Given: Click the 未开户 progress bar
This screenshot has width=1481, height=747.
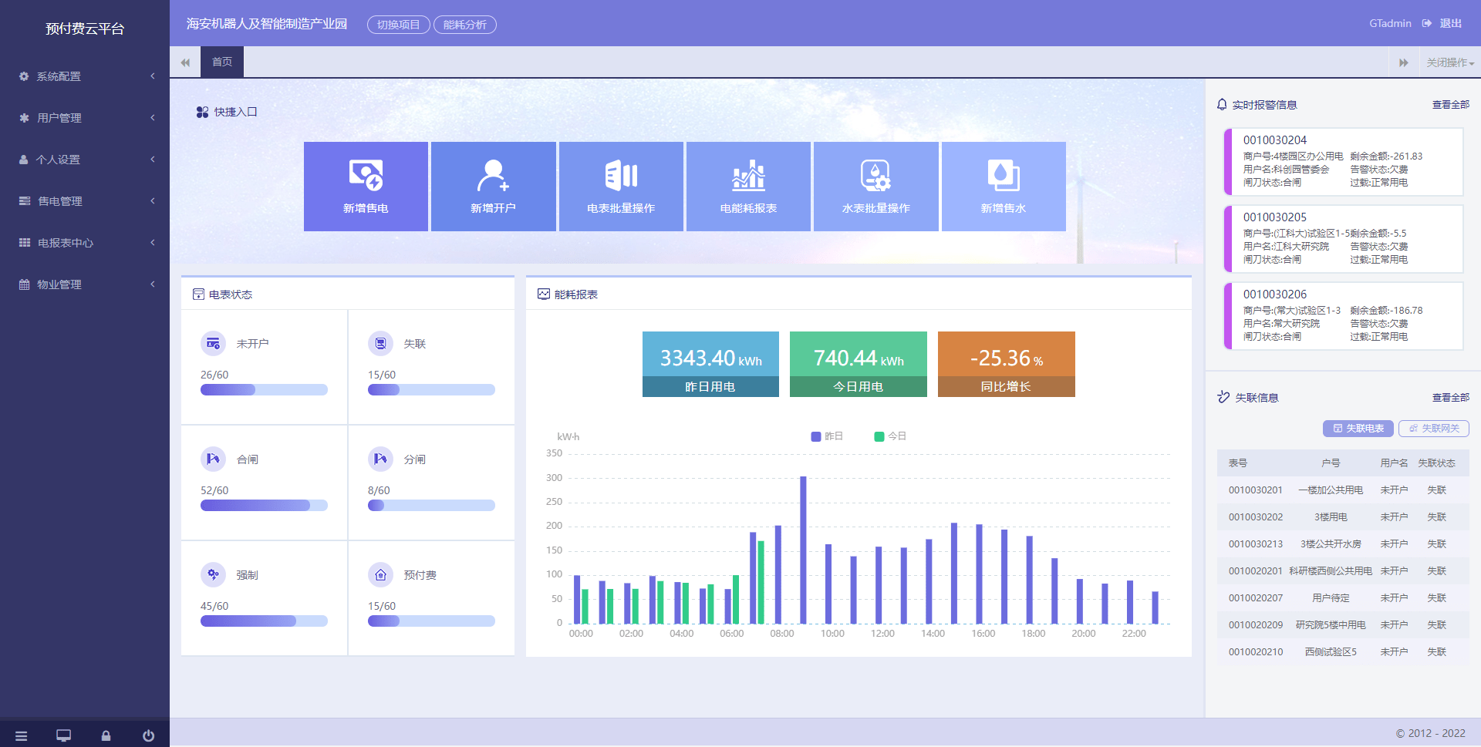Looking at the screenshot, I should coord(264,390).
